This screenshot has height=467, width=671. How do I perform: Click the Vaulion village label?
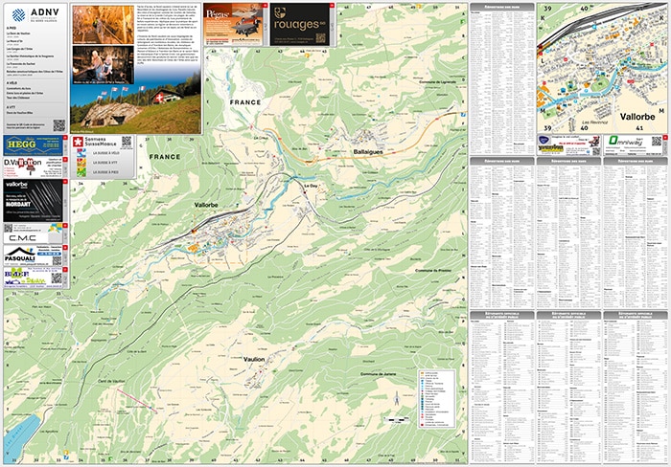click(x=254, y=360)
